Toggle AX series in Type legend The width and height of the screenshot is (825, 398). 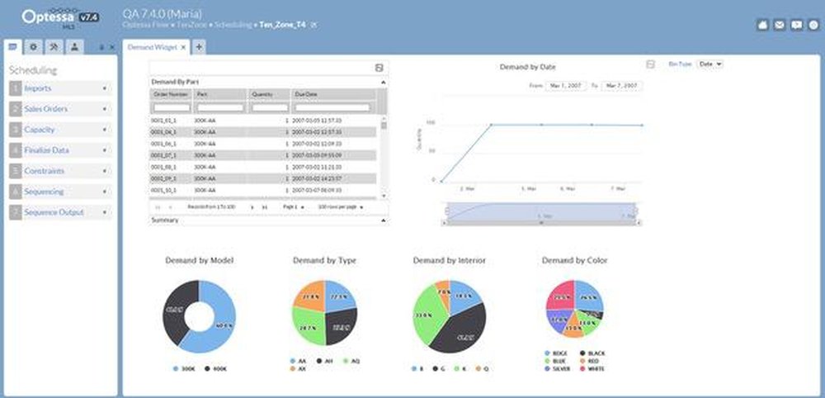click(299, 369)
